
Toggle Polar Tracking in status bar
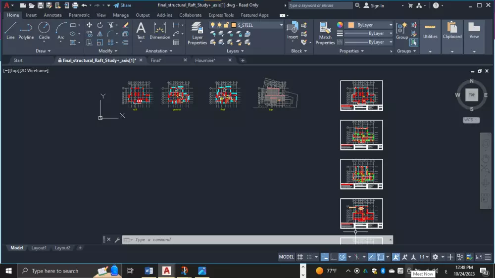(x=342, y=257)
